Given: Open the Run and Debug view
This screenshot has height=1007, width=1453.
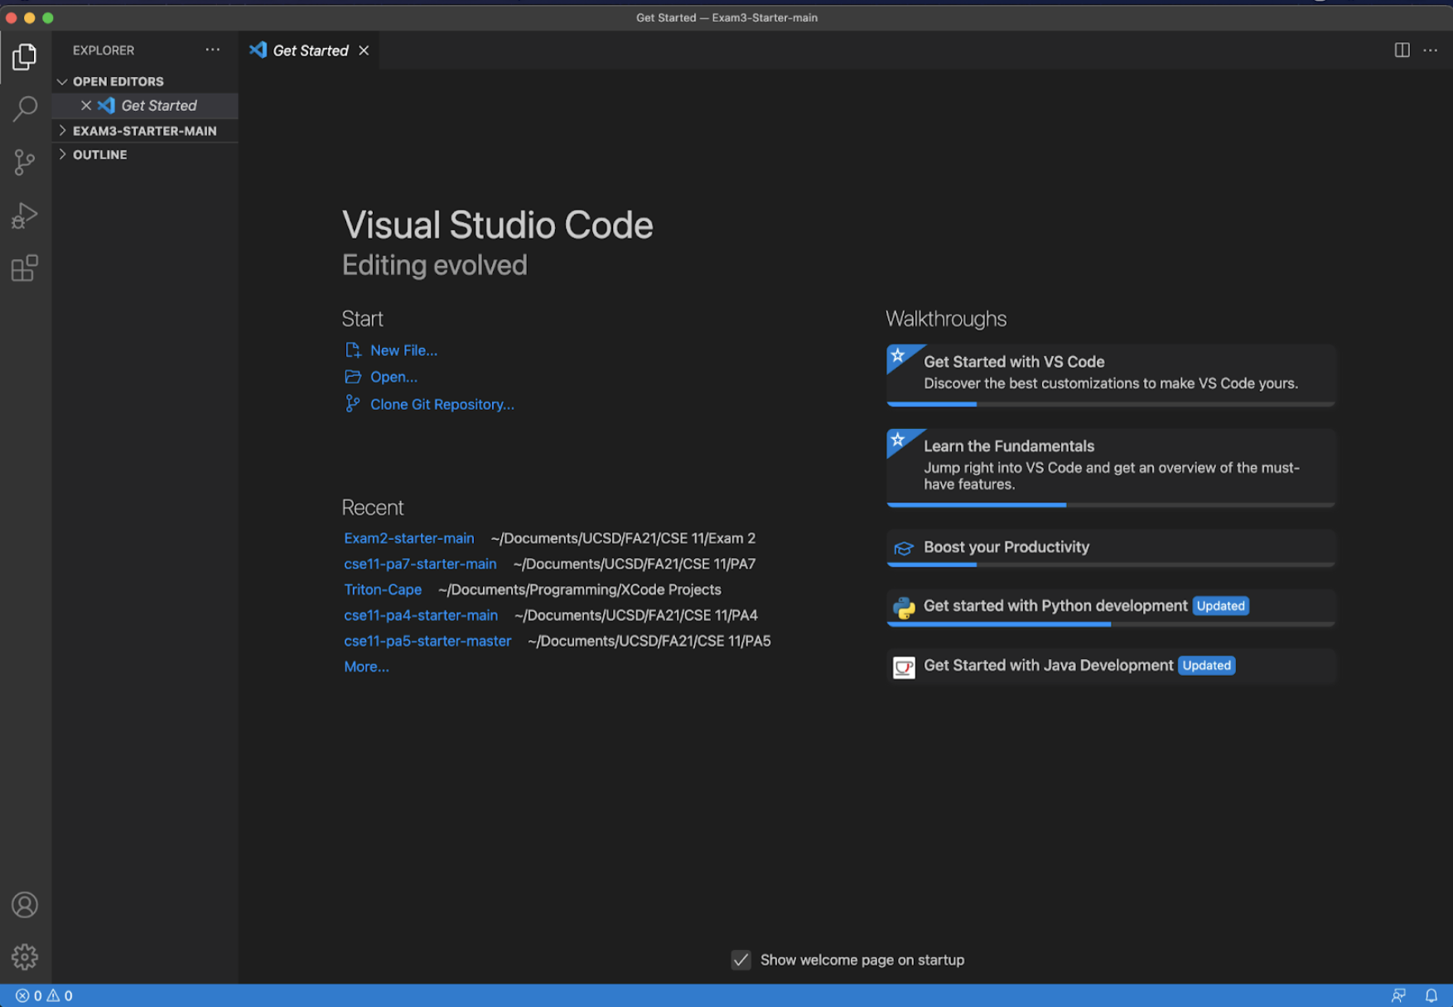Looking at the screenshot, I should point(25,215).
